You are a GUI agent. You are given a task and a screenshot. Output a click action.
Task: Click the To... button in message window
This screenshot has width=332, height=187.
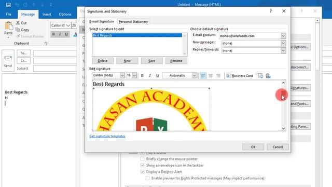24,53
